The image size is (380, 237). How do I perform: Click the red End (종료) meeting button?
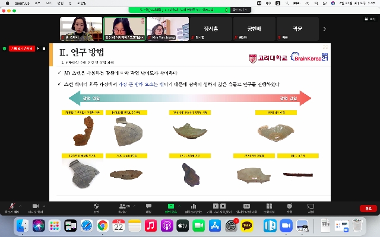(368, 208)
